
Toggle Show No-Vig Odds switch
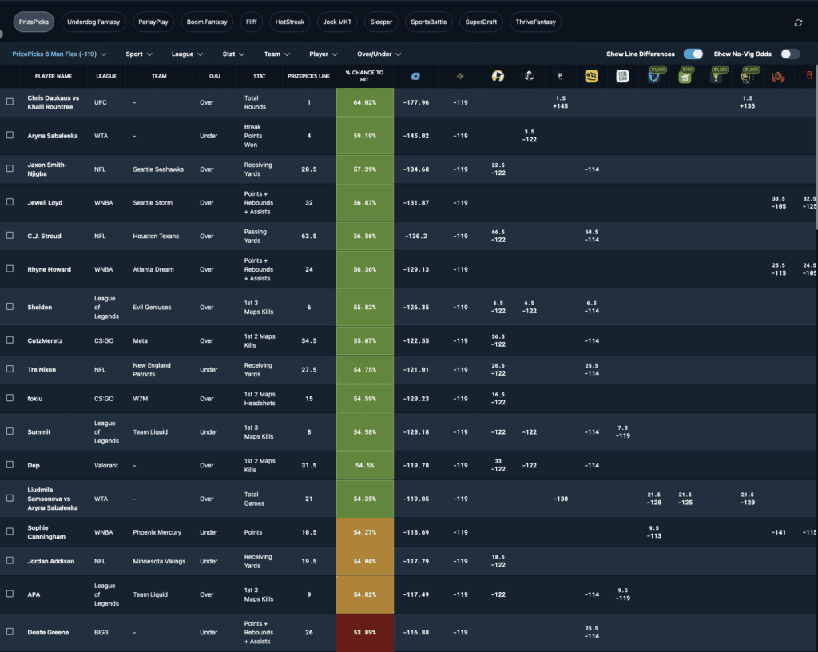click(x=790, y=54)
